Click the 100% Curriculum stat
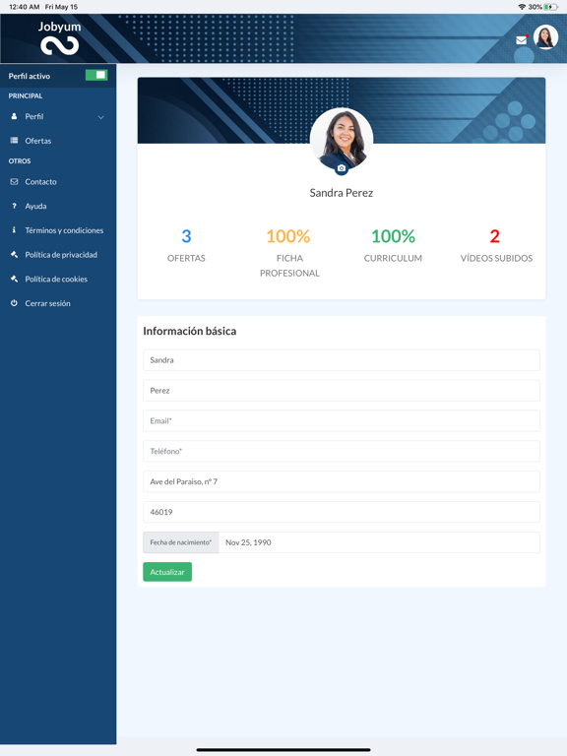The height and width of the screenshot is (756, 567). [393, 245]
